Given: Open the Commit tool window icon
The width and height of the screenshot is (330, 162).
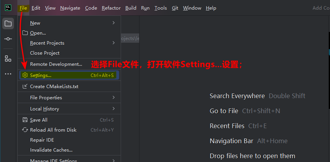Looking at the screenshot, I should click(8, 39).
